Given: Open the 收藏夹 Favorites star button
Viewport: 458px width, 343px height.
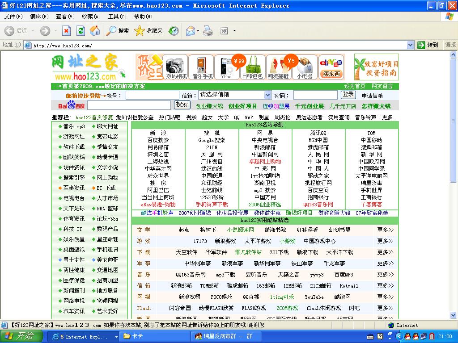Looking at the screenshot, I should click(x=148, y=31).
